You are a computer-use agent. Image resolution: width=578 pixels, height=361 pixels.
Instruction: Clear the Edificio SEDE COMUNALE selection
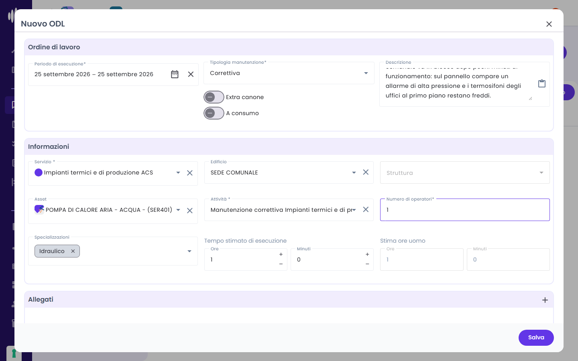tap(366, 172)
